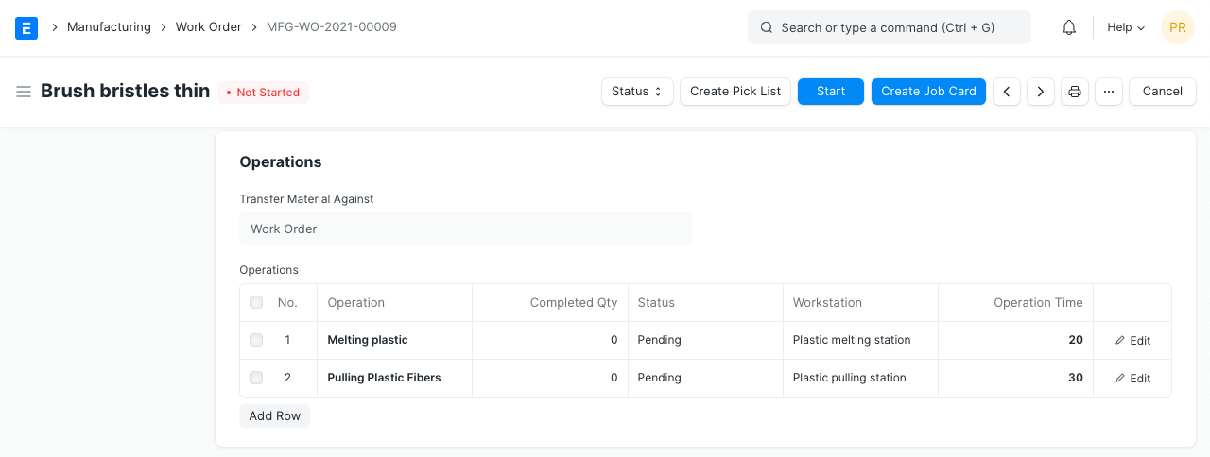
Task: Go to next work order arrow
Action: (1041, 92)
